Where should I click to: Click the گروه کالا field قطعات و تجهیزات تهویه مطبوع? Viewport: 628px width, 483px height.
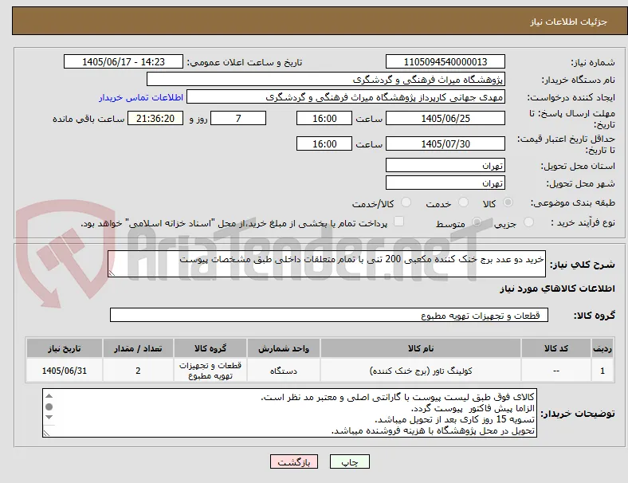[329, 315]
